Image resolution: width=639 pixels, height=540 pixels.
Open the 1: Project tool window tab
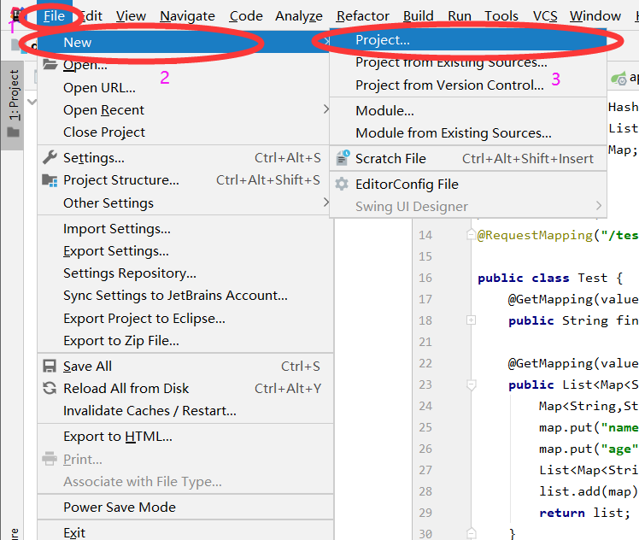[13, 104]
